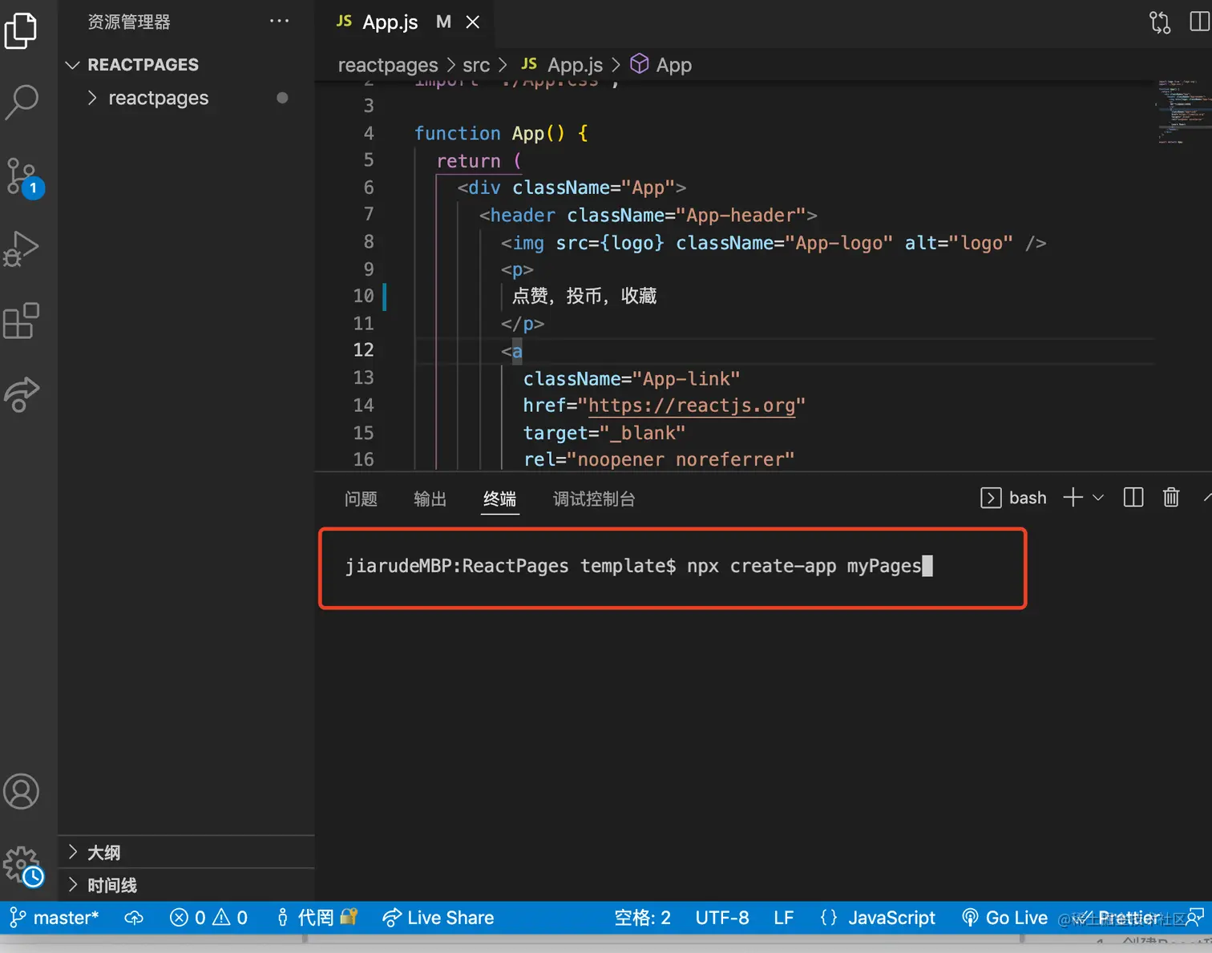Open the Run and Debug view
Viewport: 1212px width, 953px height.
click(21, 249)
